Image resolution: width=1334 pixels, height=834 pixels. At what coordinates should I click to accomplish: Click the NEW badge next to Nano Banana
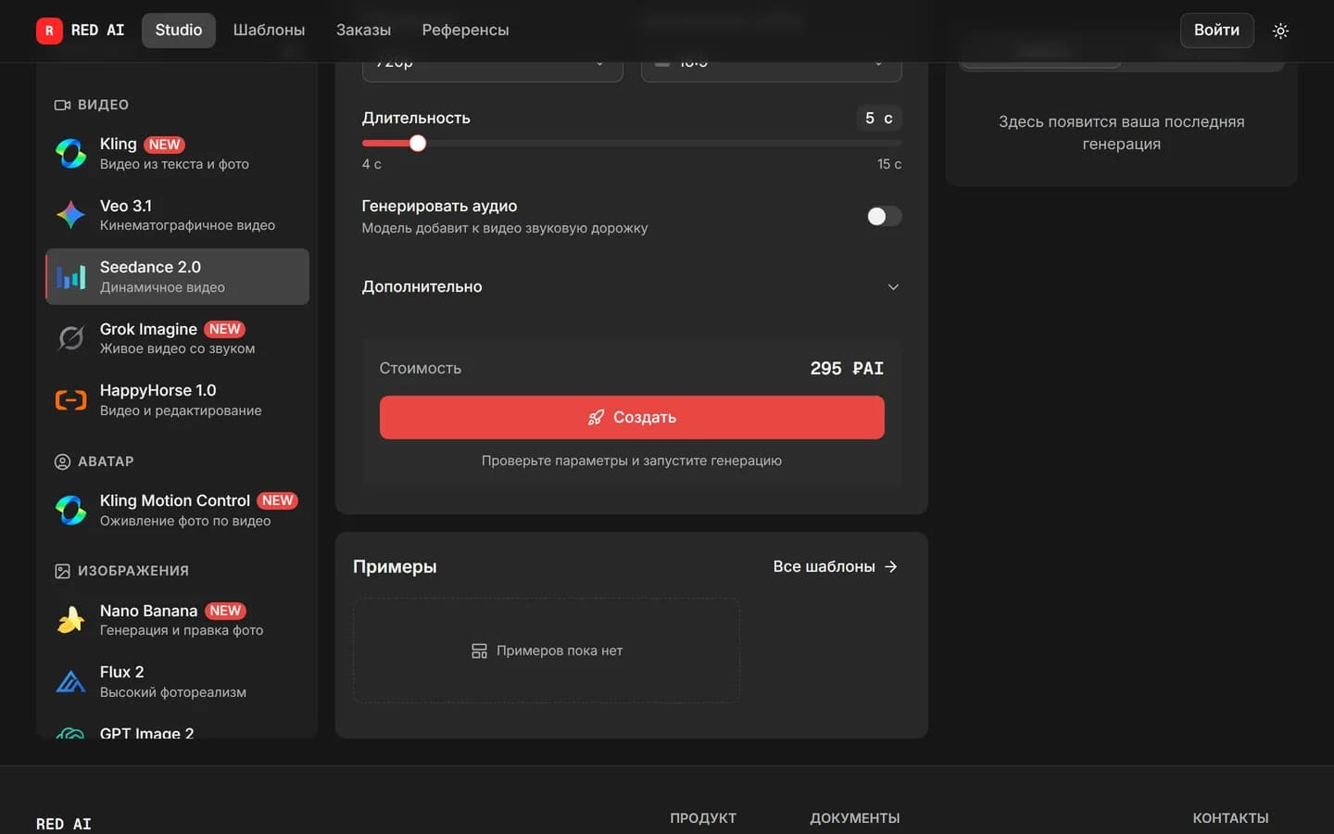[225, 611]
